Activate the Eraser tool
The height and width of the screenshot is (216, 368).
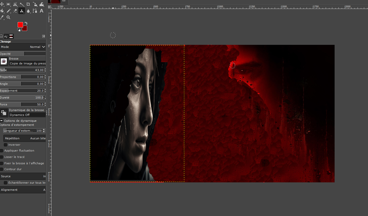(x=15, y=11)
